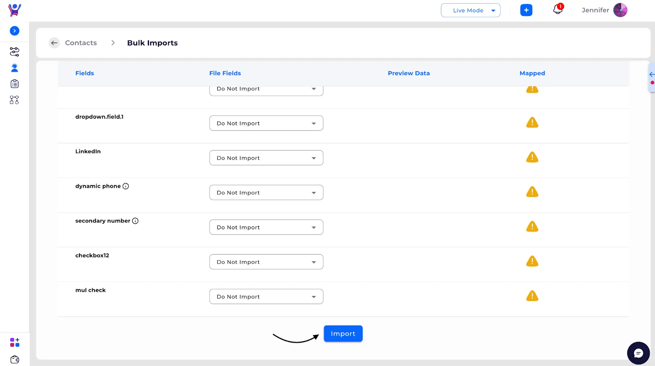Click warning icon for dynamic phone row
Image resolution: width=655 pixels, height=366 pixels.
coord(532,192)
